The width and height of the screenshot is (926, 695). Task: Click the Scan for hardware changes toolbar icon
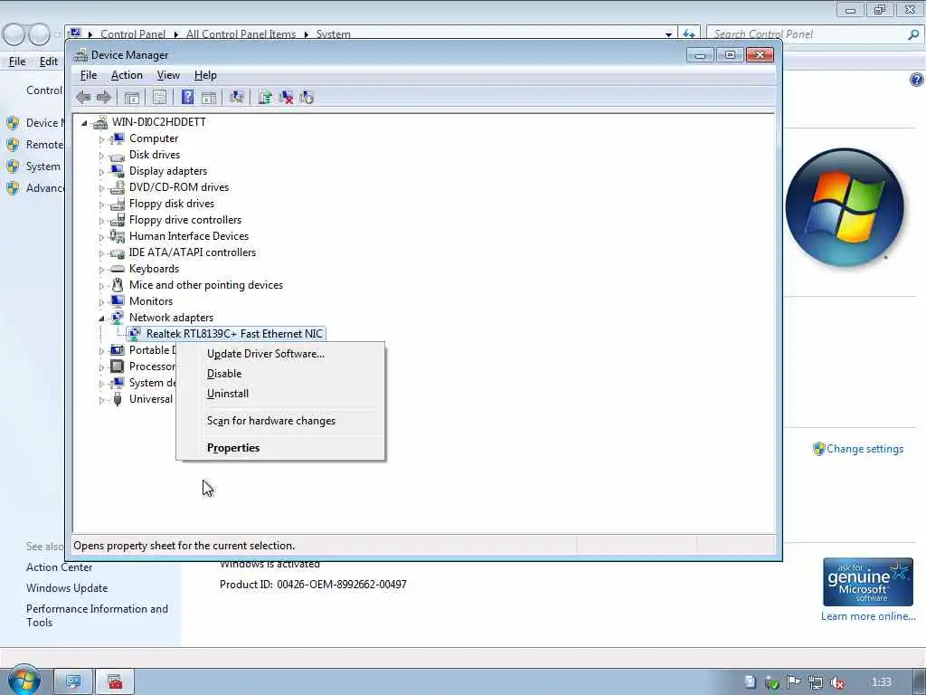click(237, 97)
